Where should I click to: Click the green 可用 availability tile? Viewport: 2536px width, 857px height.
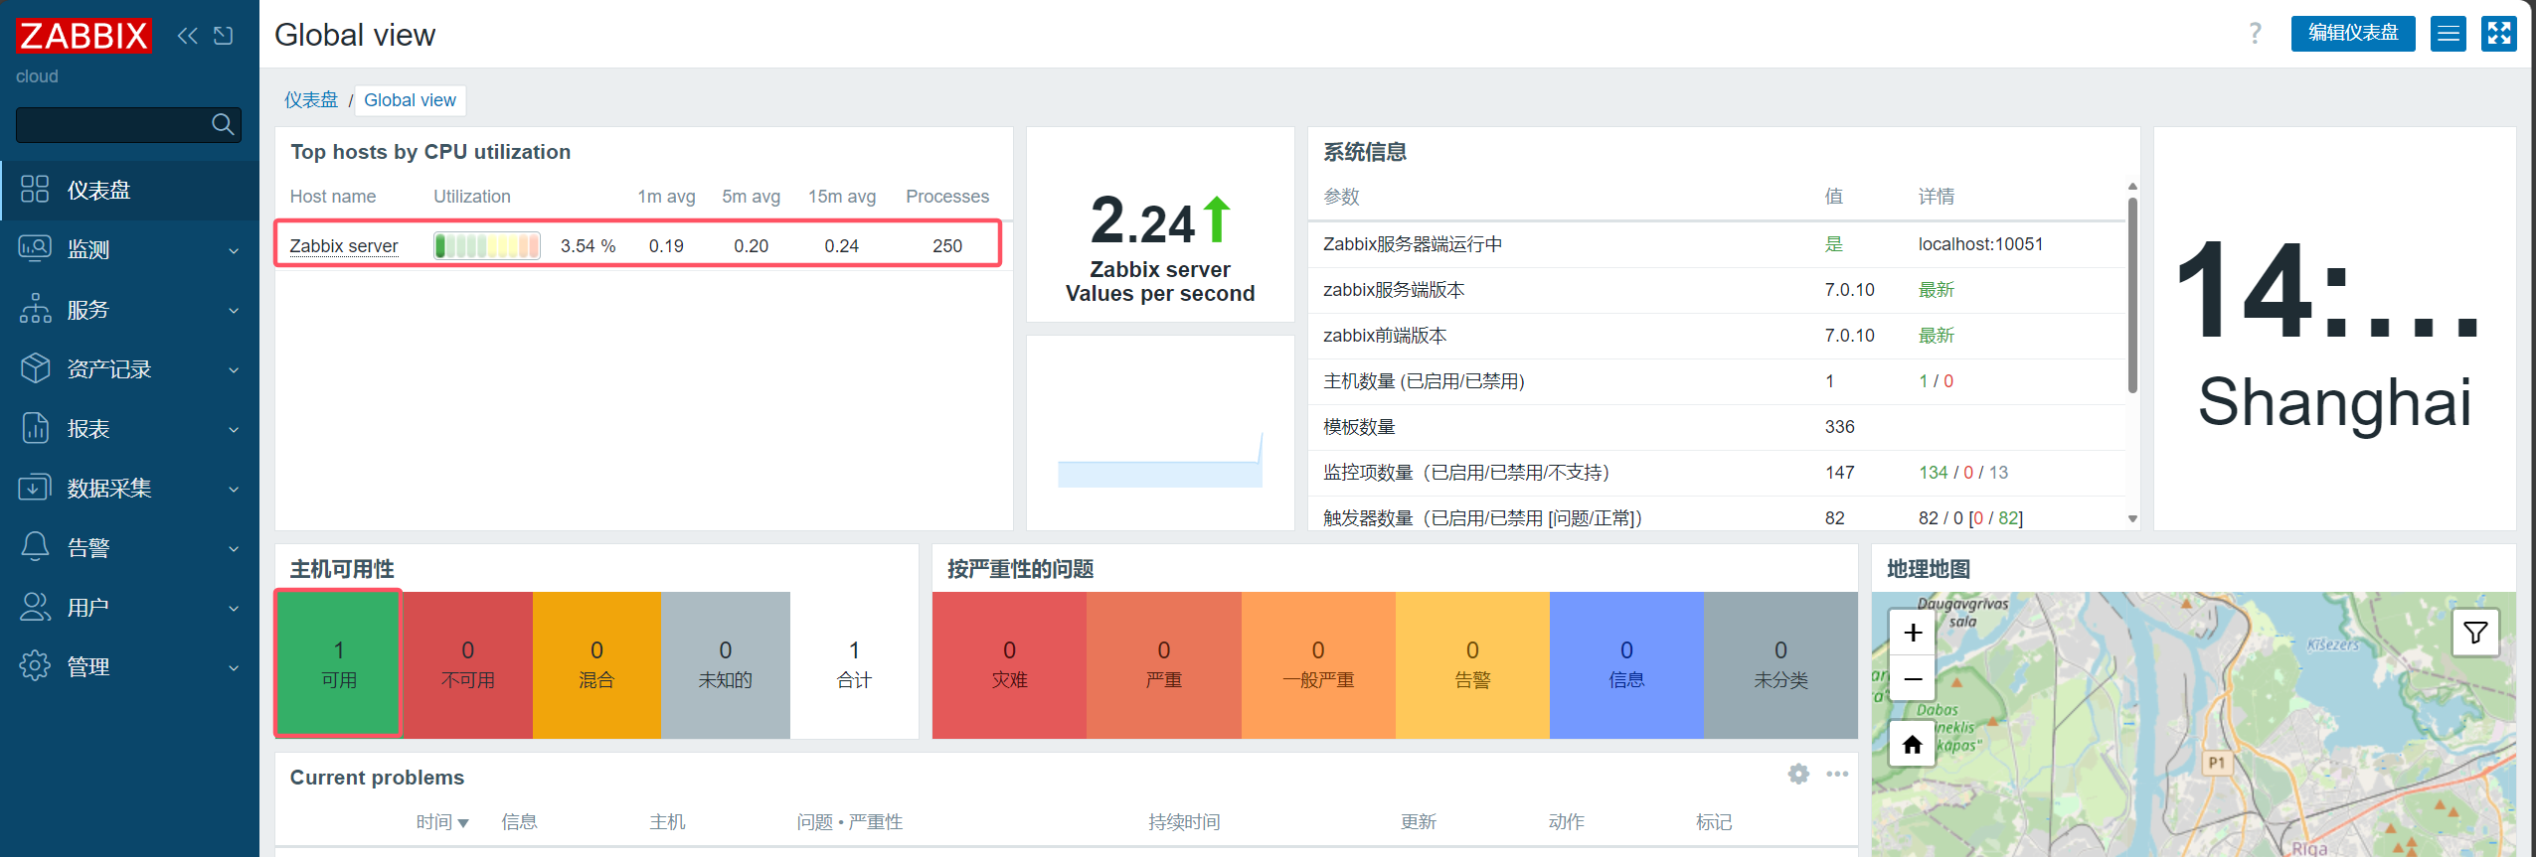[339, 664]
